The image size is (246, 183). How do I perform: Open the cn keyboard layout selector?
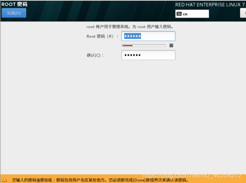[x=192, y=14]
